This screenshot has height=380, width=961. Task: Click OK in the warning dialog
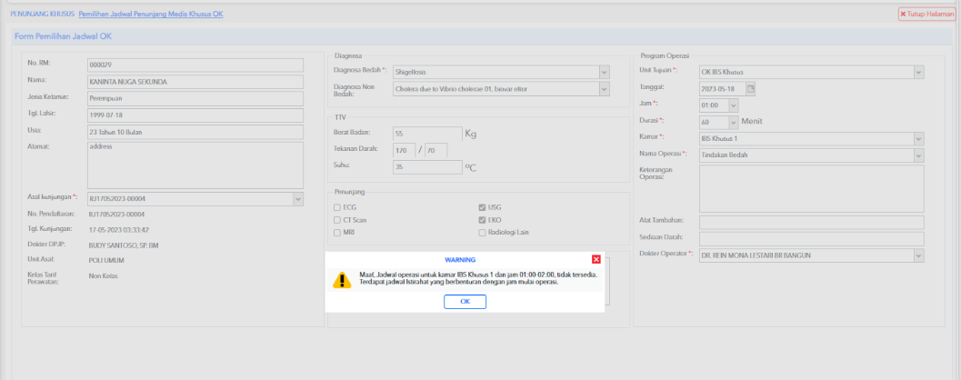465,302
